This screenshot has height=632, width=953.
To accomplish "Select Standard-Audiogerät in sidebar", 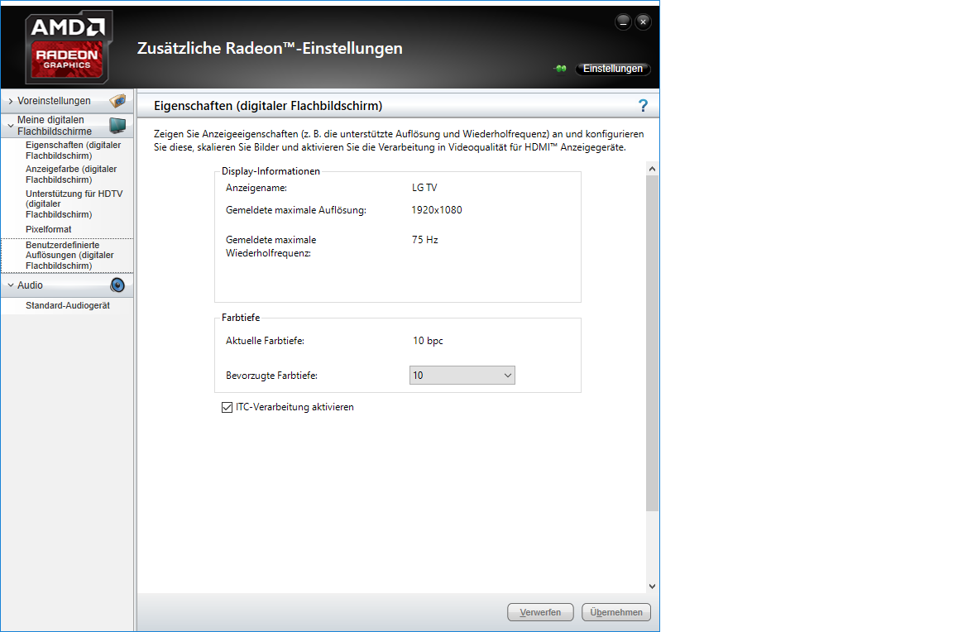I will click(x=68, y=305).
